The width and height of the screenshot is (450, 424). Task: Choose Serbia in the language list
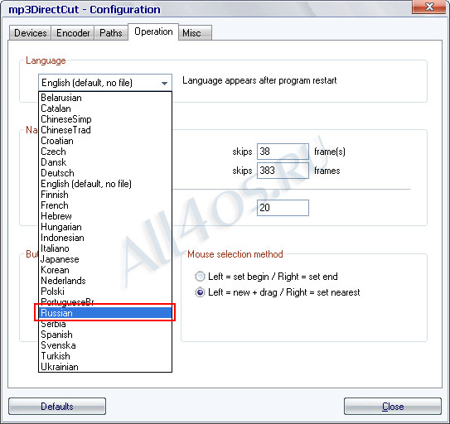105,324
